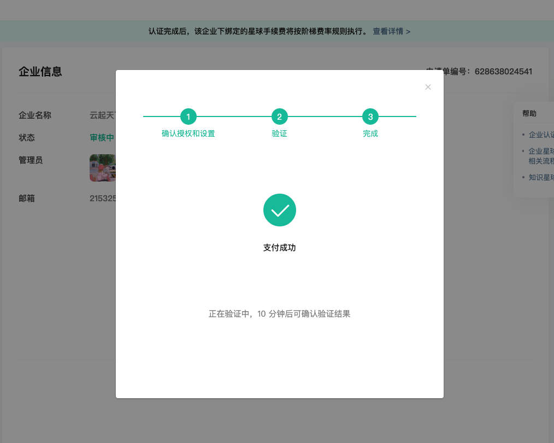554x443 pixels.
Task: Click the 审核中 status text
Action: [x=102, y=137]
